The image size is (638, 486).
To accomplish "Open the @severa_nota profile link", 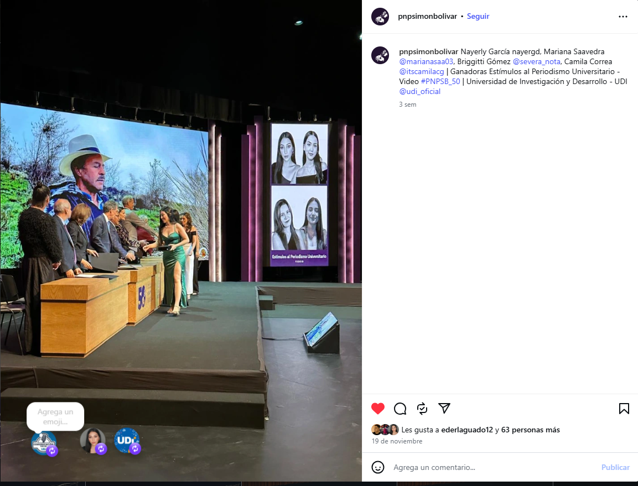I will tap(536, 61).
